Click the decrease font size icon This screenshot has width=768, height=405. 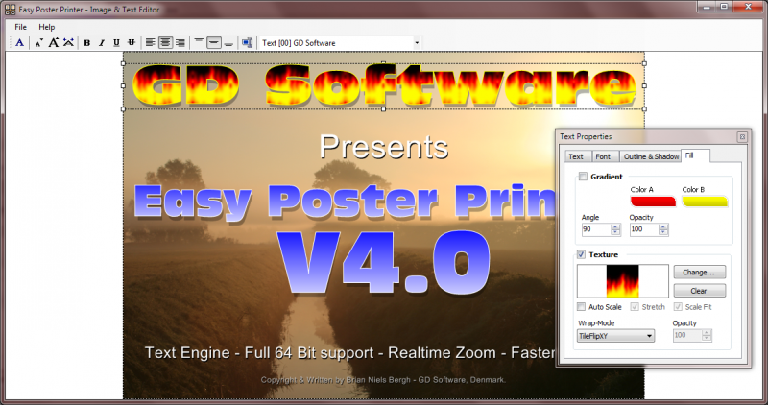(x=38, y=43)
